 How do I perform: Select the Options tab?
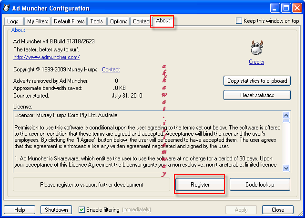tap(119, 21)
